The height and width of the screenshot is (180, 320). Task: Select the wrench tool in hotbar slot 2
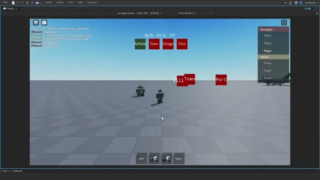pyautogui.click(x=154, y=158)
